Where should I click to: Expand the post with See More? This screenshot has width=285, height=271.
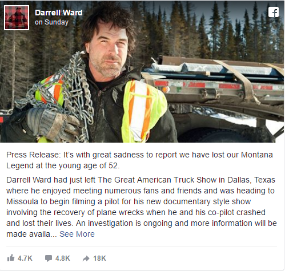point(77,234)
